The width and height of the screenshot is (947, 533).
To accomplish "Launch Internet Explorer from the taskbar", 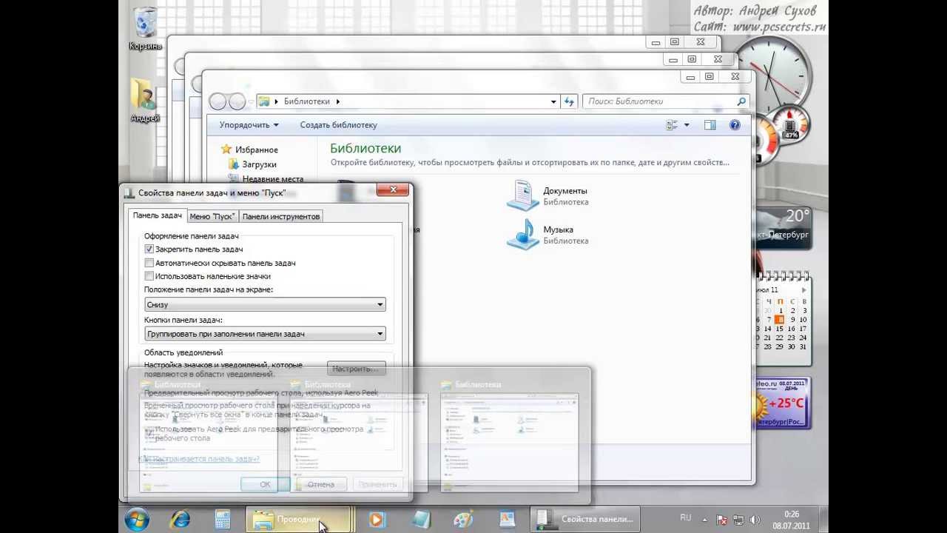I will point(180,520).
